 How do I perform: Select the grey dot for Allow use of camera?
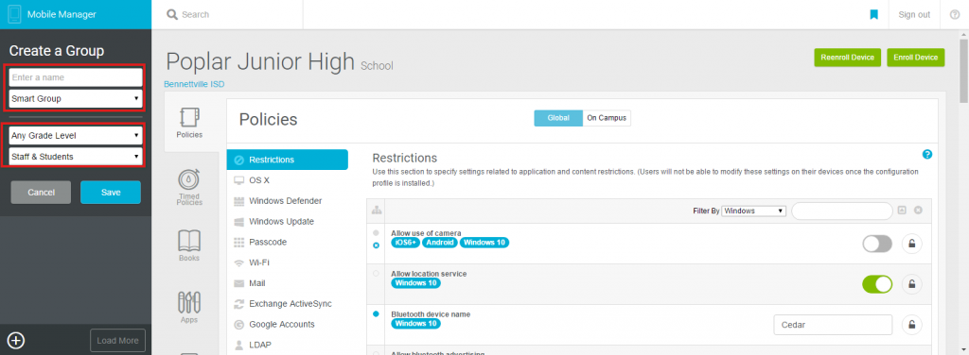[x=377, y=233]
